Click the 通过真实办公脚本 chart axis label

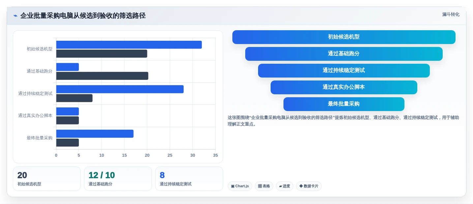tap(35, 116)
